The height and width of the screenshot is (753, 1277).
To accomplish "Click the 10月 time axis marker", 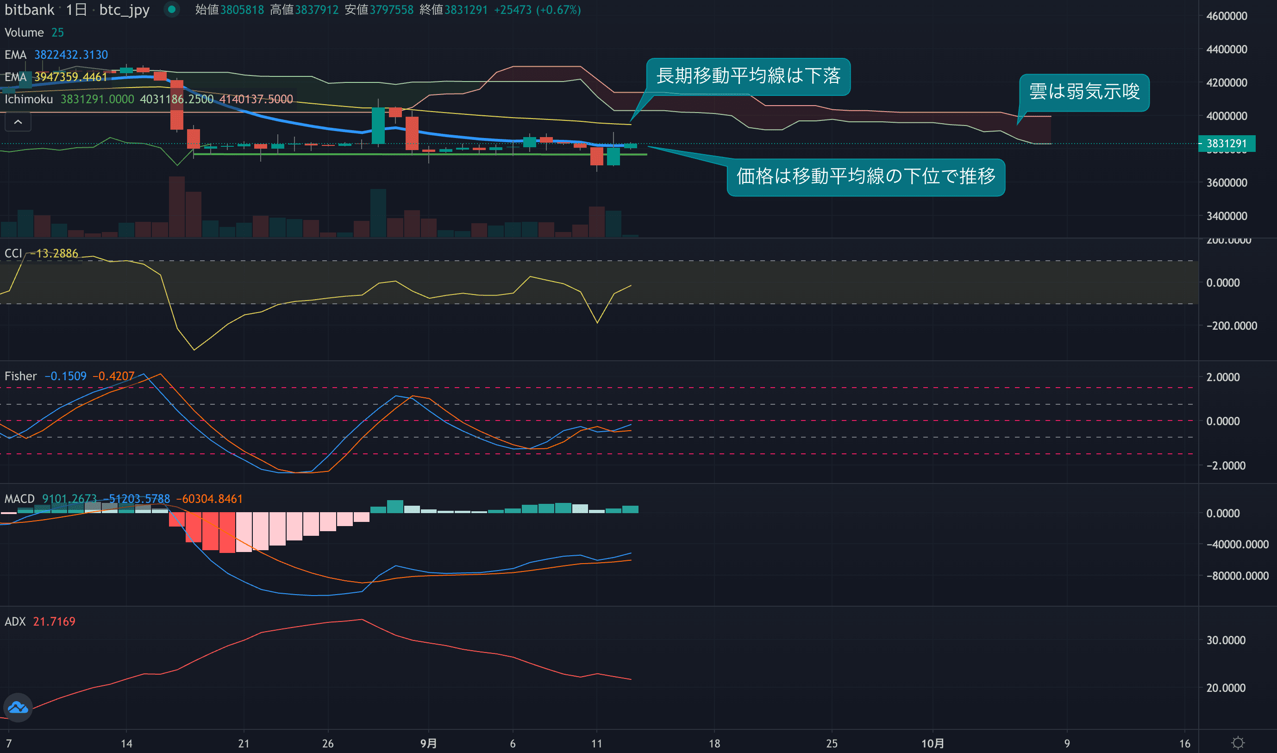I will click(x=933, y=743).
